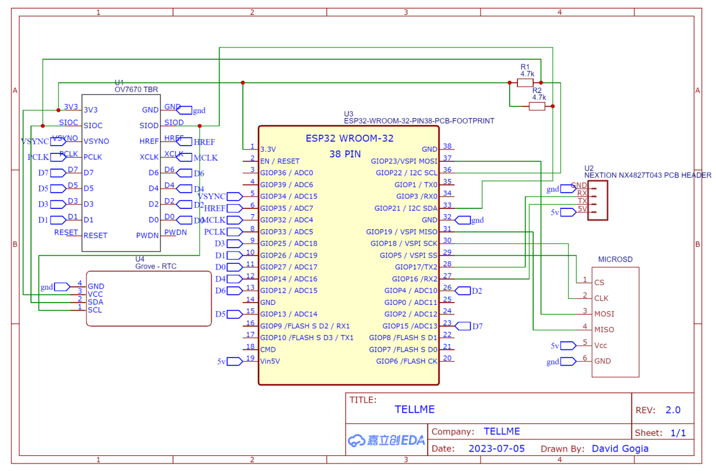Click the Grove - RTC label
Screen dimensions: 716x474
156,266
